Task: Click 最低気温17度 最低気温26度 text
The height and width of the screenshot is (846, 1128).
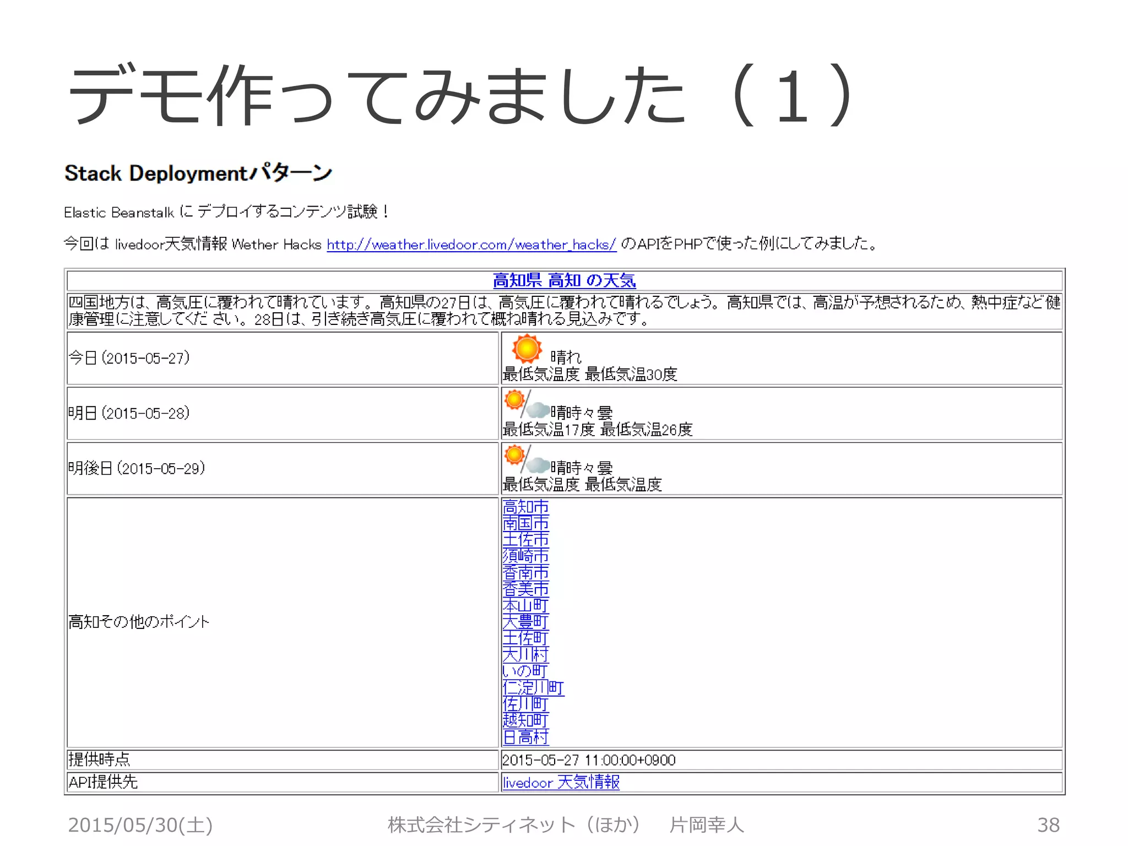Action: click(598, 430)
